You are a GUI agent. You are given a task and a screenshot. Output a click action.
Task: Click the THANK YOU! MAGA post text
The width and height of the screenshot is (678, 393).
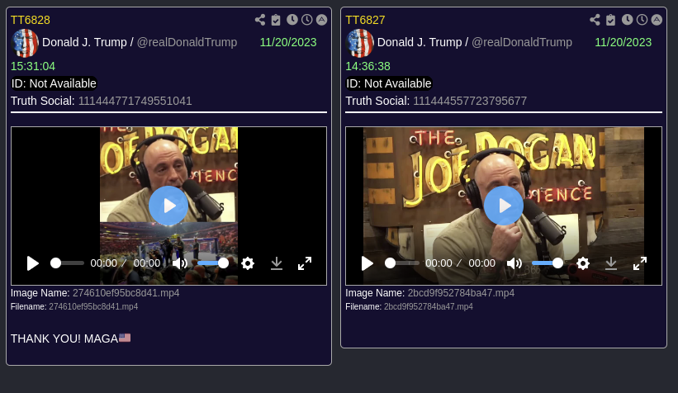click(70, 339)
